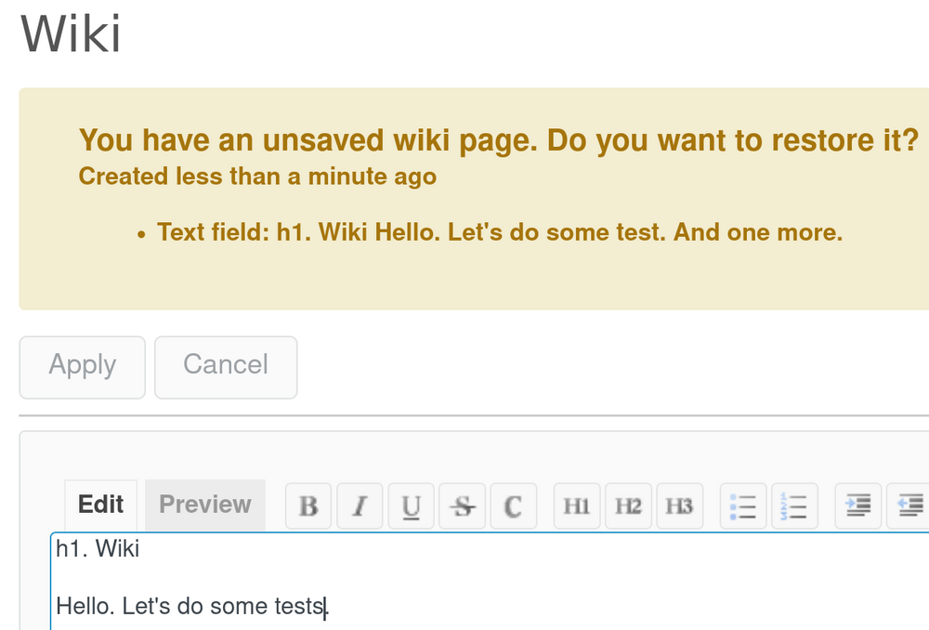The image size is (929, 630).
Task: Decrease indentation of the current line
Action: [909, 505]
